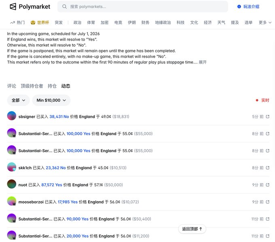Screen dimensions: 275x242
Task: Open Substantial-Ser user on $11,200 trade
Action: [35, 236]
